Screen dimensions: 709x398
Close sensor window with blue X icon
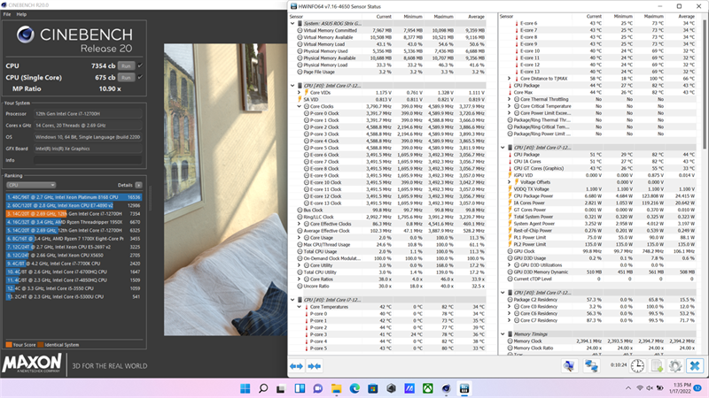pyautogui.click(x=695, y=365)
